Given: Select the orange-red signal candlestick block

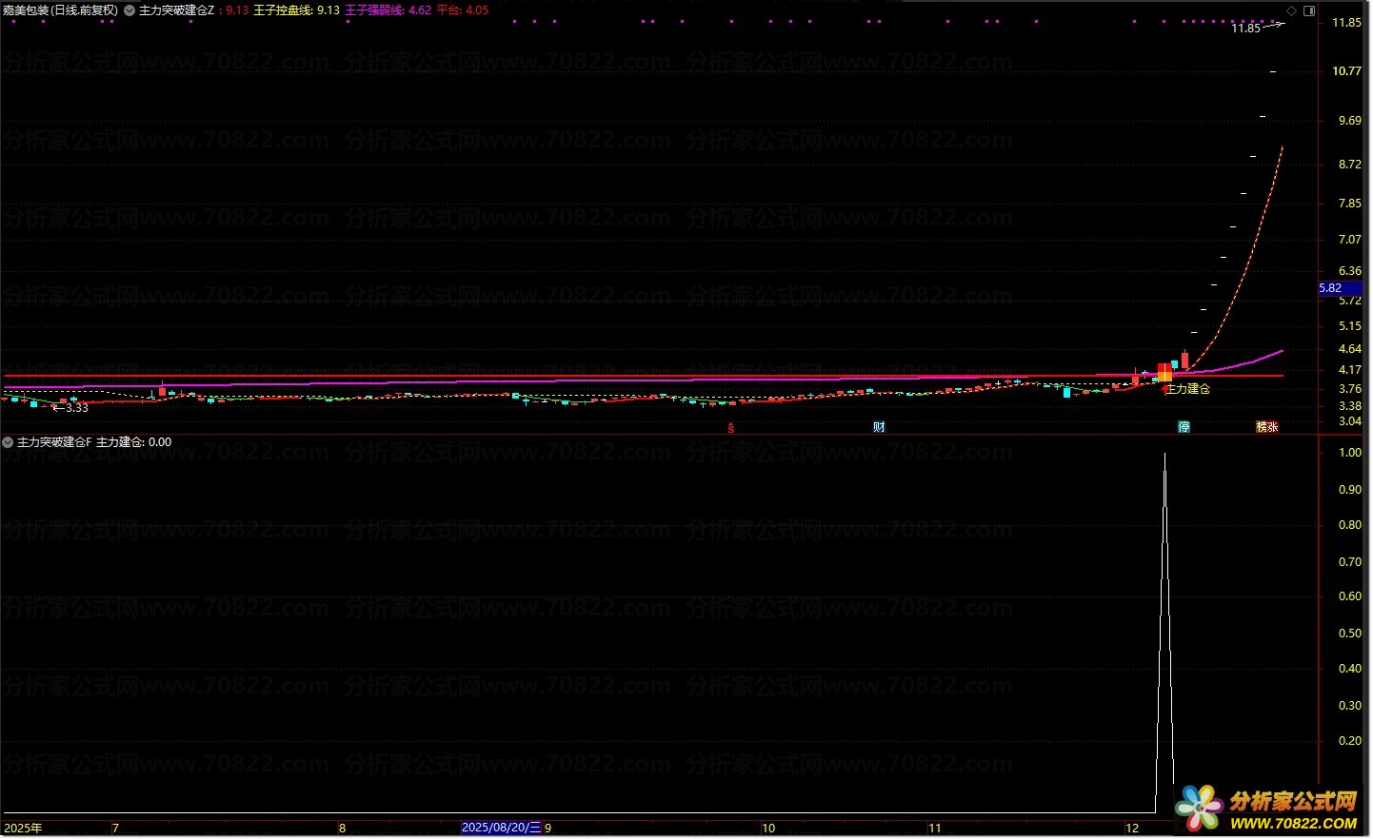Looking at the screenshot, I should click(1164, 372).
